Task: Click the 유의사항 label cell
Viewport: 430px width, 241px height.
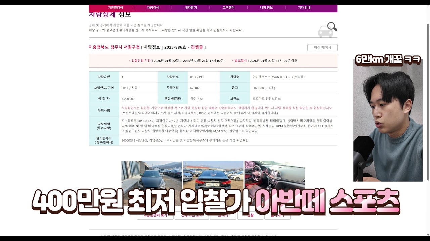Action: [x=104, y=111]
